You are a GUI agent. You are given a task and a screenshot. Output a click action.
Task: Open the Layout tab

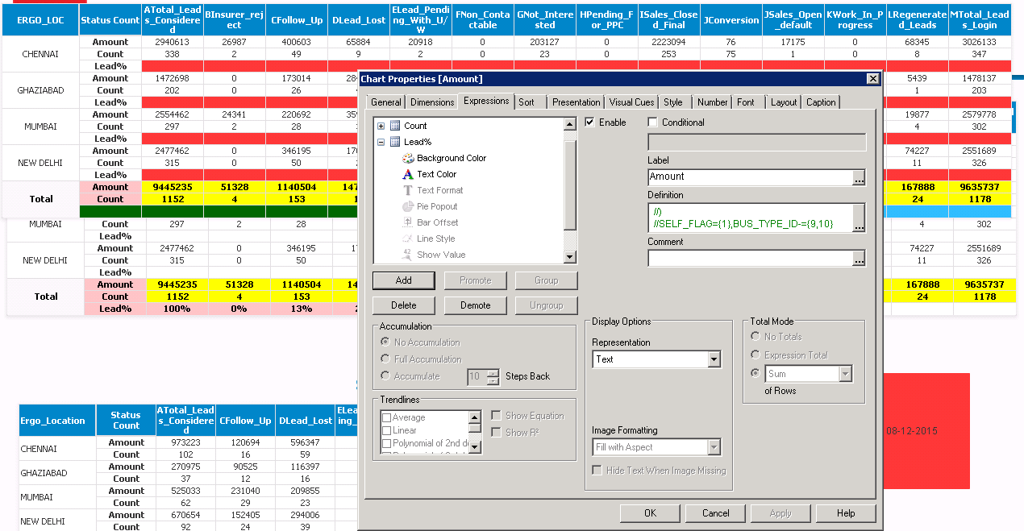[x=784, y=102]
